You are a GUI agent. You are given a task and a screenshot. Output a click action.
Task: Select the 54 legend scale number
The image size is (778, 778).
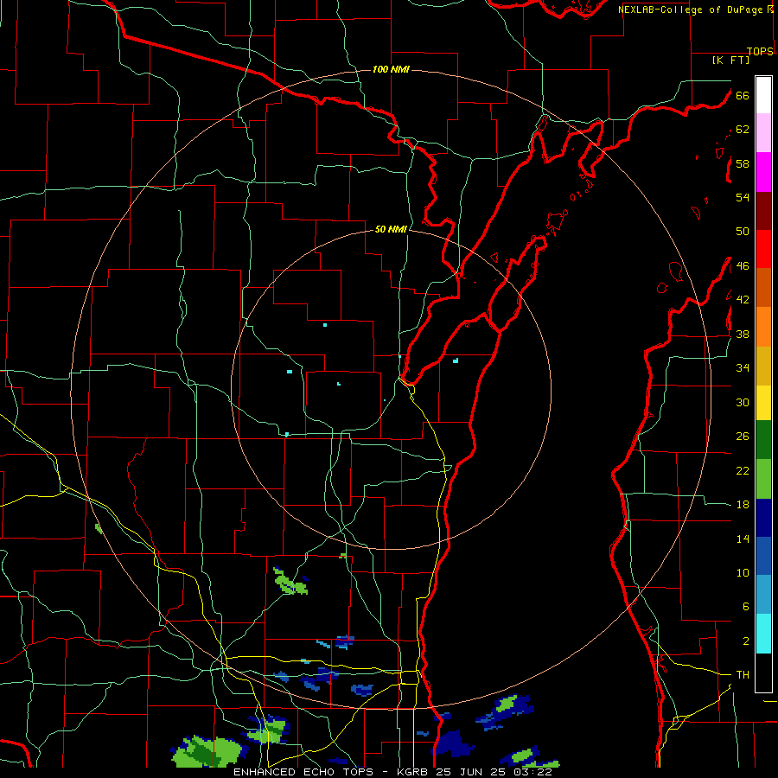pyautogui.click(x=743, y=197)
